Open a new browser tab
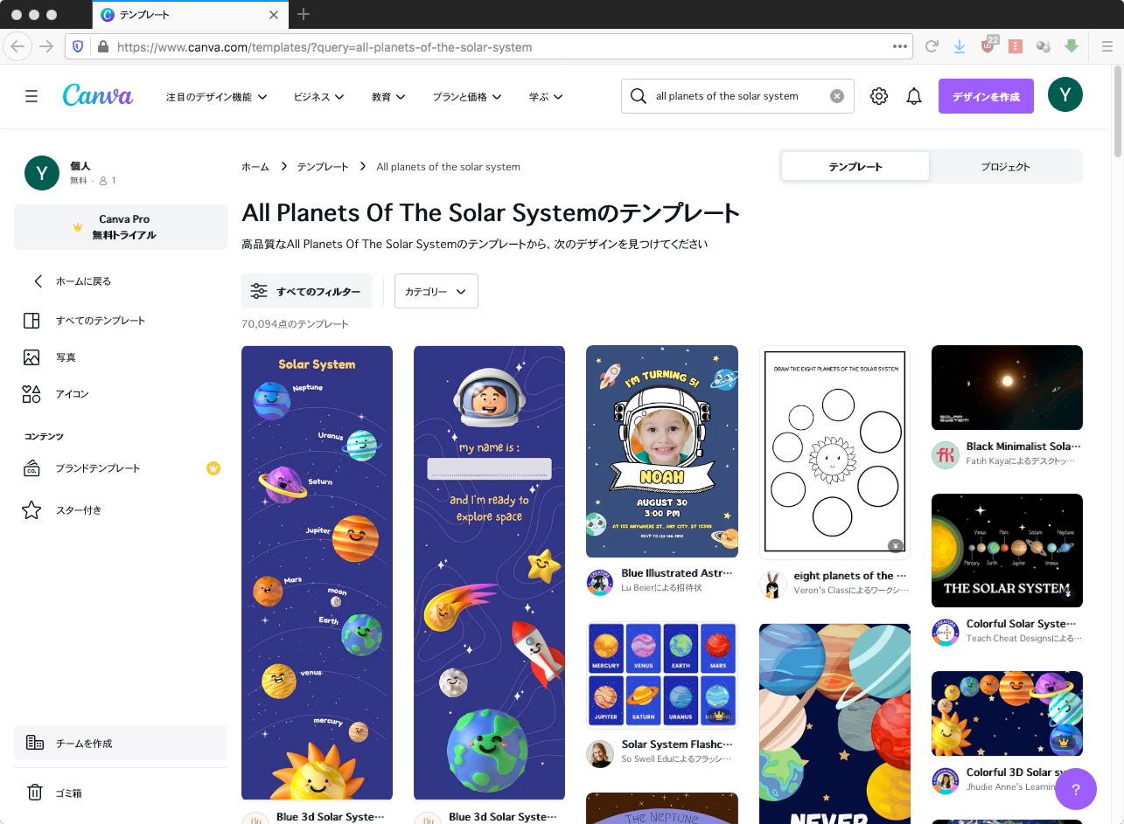The height and width of the screenshot is (824, 1124). click(304, 14)
